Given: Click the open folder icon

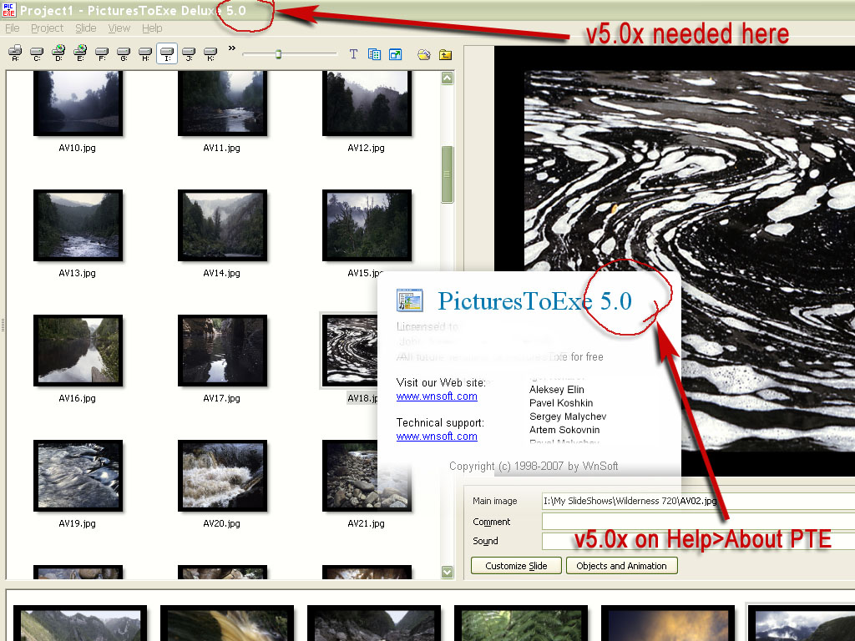Looking at the screenshot, I should tap(423, 54).
